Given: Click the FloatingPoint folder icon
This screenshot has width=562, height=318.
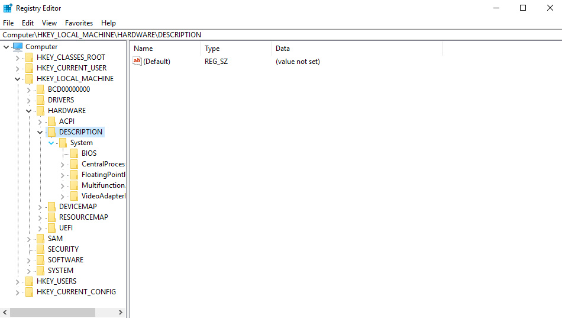Looking at the screenshot, I should coord(74,175).
